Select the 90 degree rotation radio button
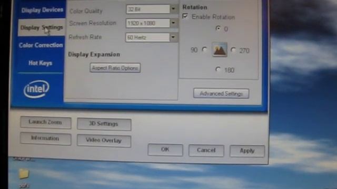 [x=204, y=50]
